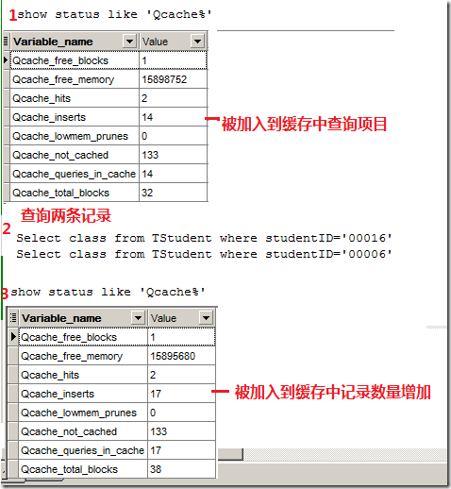Click row header of lower Qcache_total_blocks row
Image resolution: width=451 pixels, height=489 pixels.
click(x=13, y=469)
